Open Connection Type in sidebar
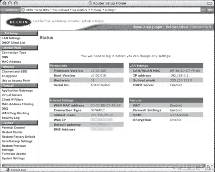The height and width of the screenshot is (172, 215). point(14,53)
